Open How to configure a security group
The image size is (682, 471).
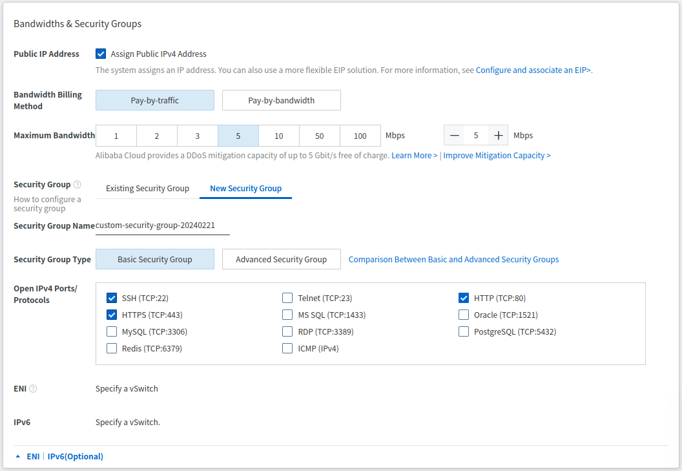[47, 204]
